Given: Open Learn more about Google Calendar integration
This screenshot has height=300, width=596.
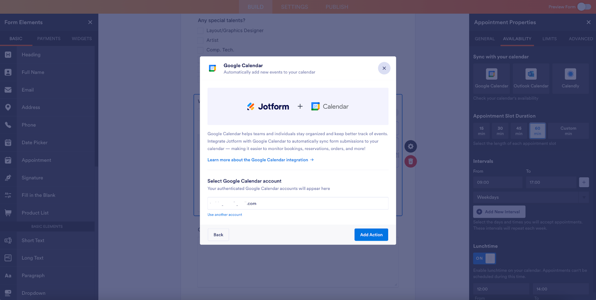Looking at the screenshot, I should tap(260, 160).
